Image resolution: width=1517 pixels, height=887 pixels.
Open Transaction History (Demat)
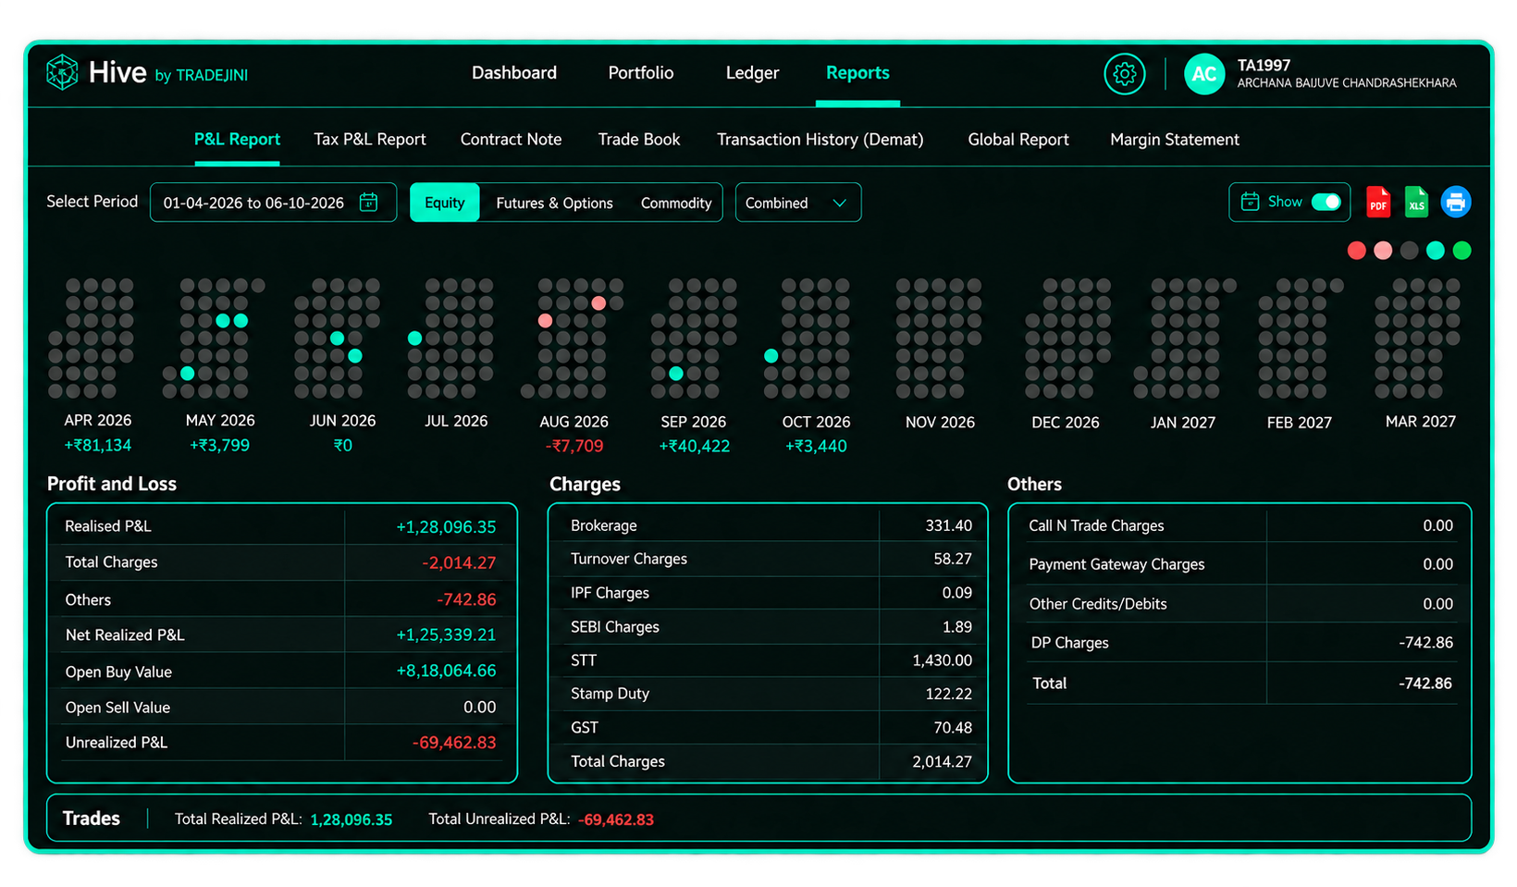point(820,140)
